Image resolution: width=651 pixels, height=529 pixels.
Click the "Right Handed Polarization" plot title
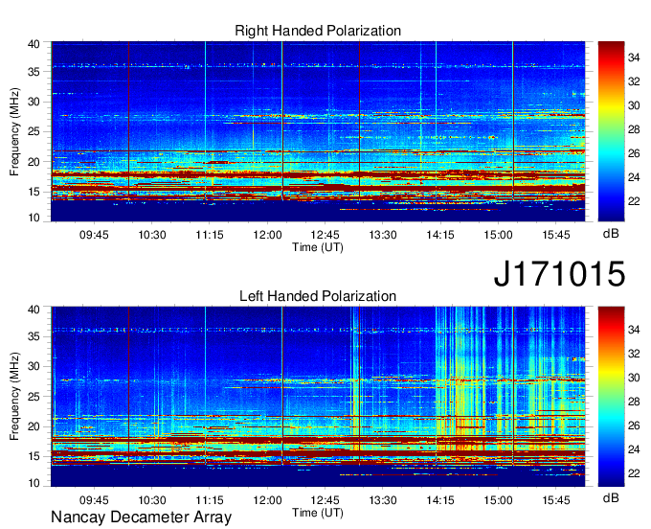coord(318,31)
